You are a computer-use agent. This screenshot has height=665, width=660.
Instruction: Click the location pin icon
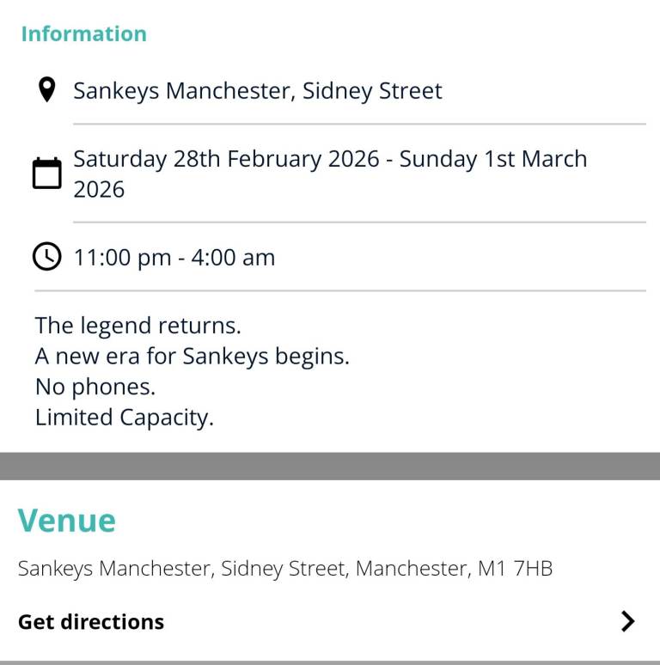click(48, 90)
